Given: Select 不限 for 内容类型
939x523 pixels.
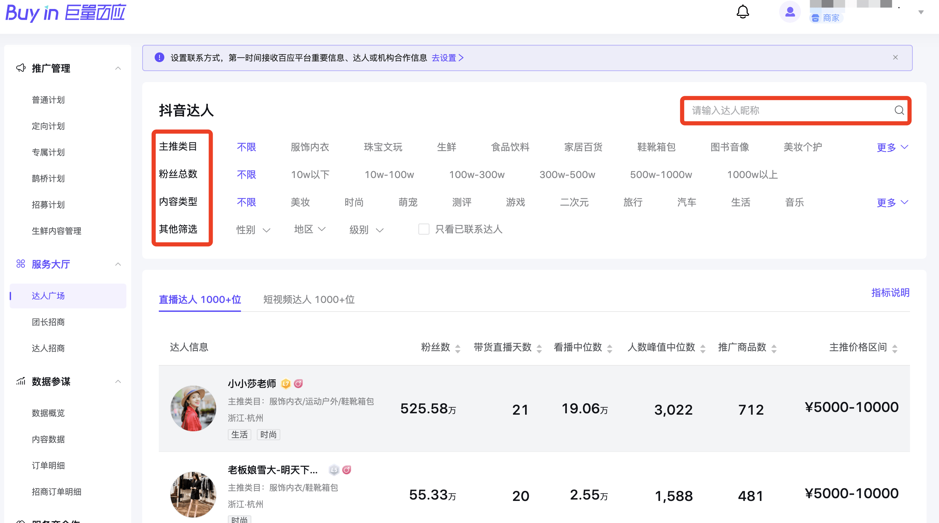Looking at the screenshot, I should click(x=246, y=202).
